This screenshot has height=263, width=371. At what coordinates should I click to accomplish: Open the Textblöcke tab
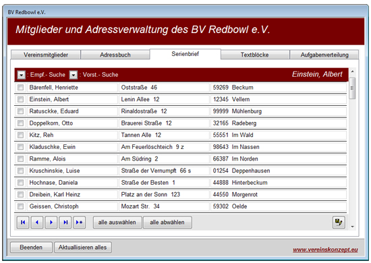255,55
